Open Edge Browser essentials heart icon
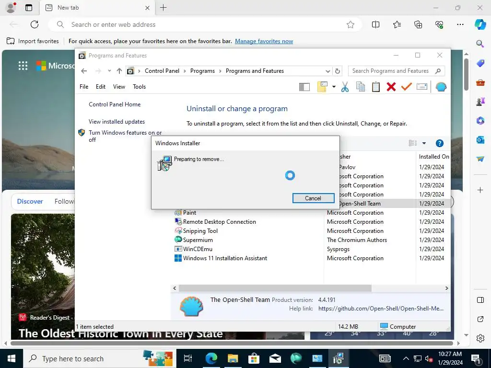 coord(439,24)
